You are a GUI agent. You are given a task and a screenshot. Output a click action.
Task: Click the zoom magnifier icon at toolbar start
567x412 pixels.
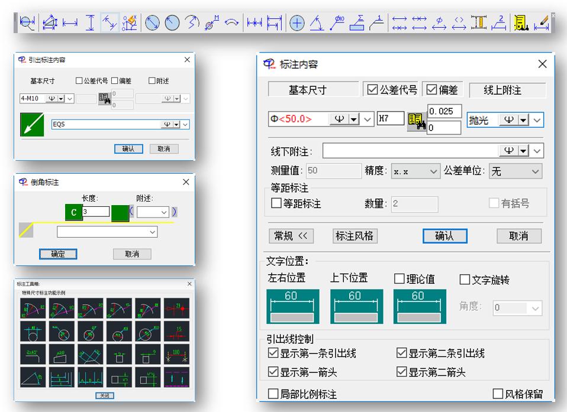27,23
